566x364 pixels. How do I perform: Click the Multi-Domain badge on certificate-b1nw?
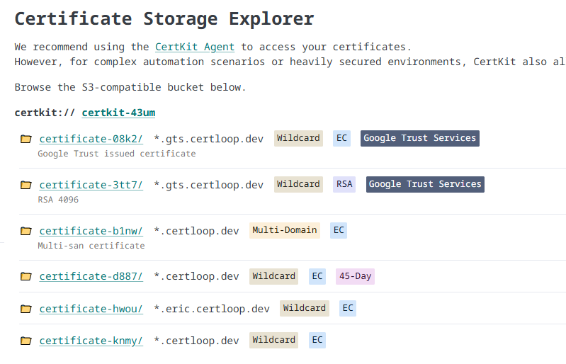(285, 230)
